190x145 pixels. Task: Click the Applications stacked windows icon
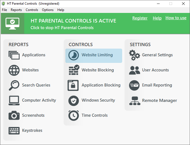(14, 55)
